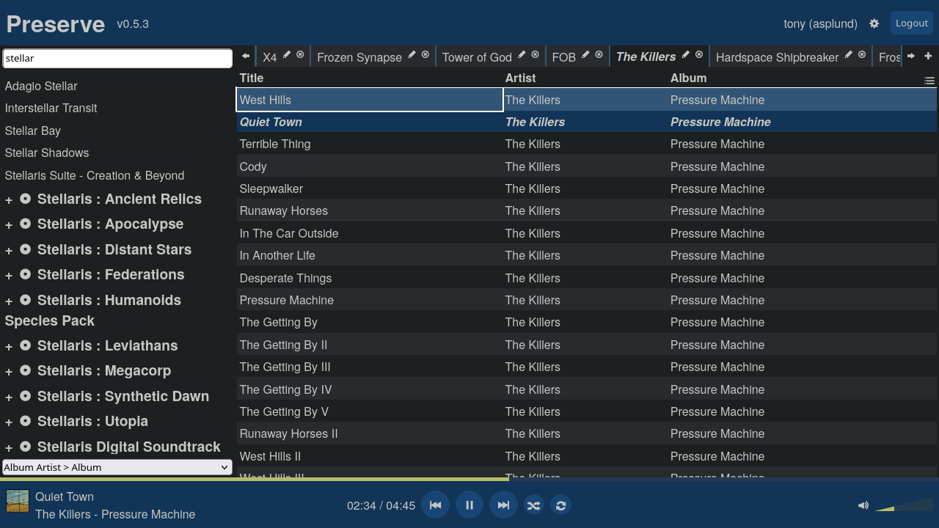This screenshot has height=528, width=939.
Task: Close the Frozen Synapse playlist tab
Action: 425,55
